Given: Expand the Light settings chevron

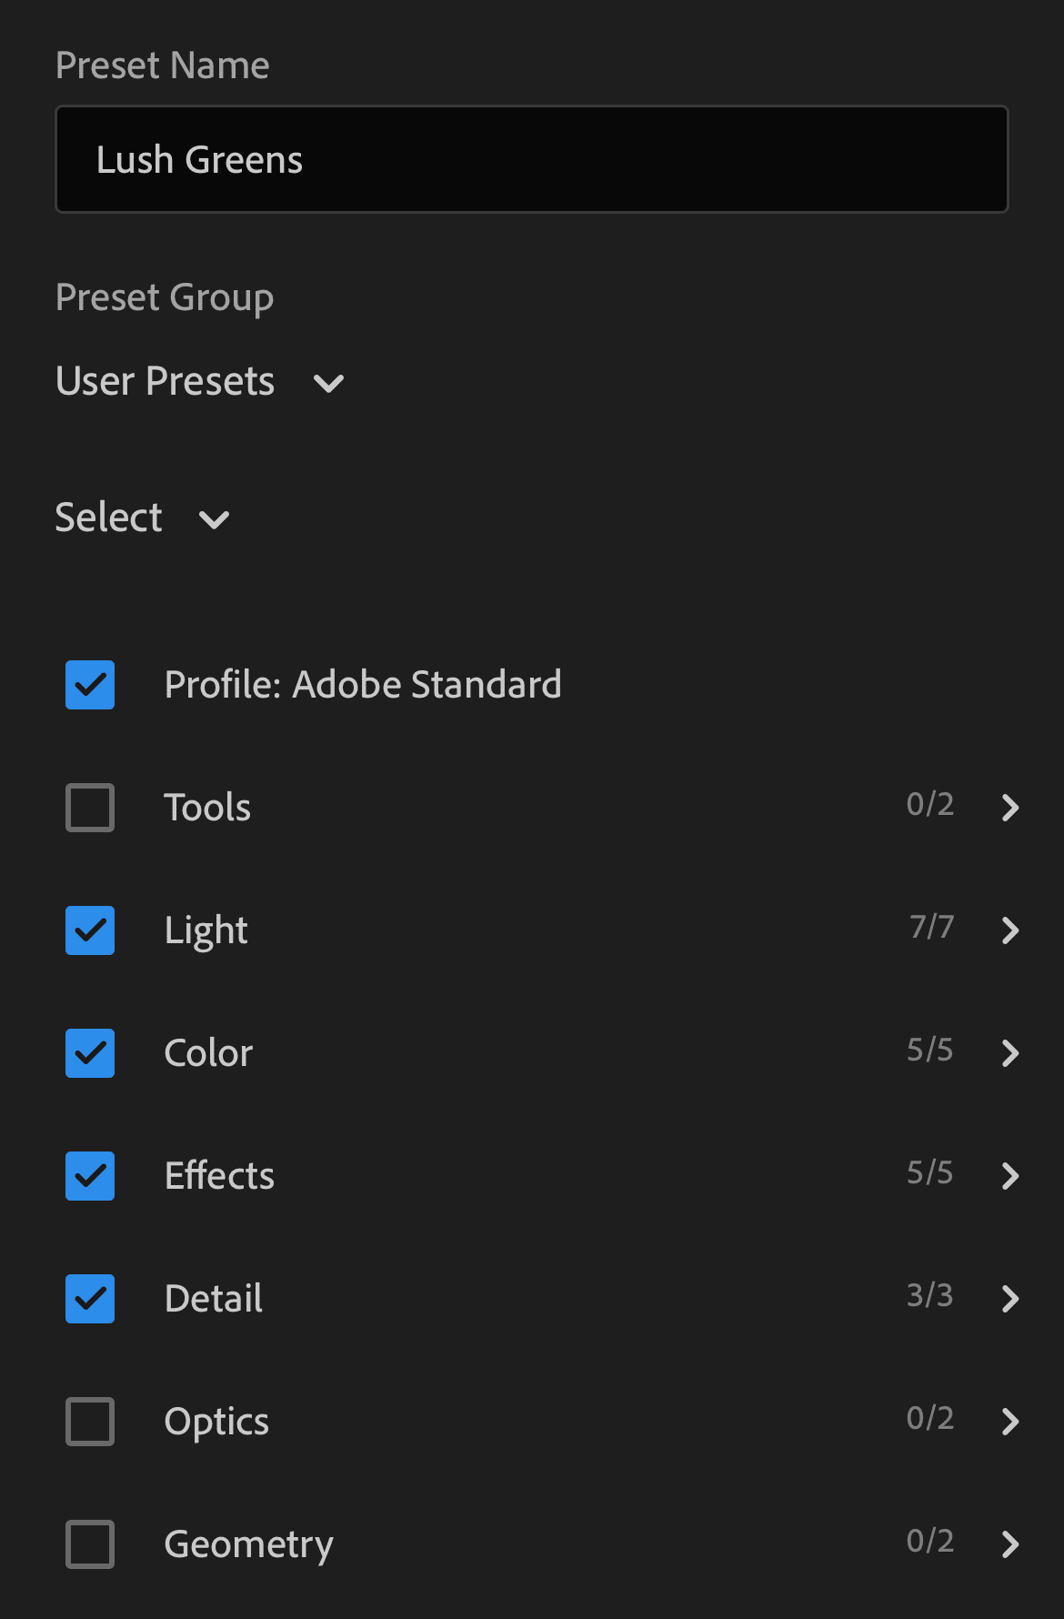Looking at the screenshot, I should (1009, 930).
